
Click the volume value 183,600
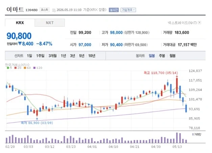click(x=182, y=32)
